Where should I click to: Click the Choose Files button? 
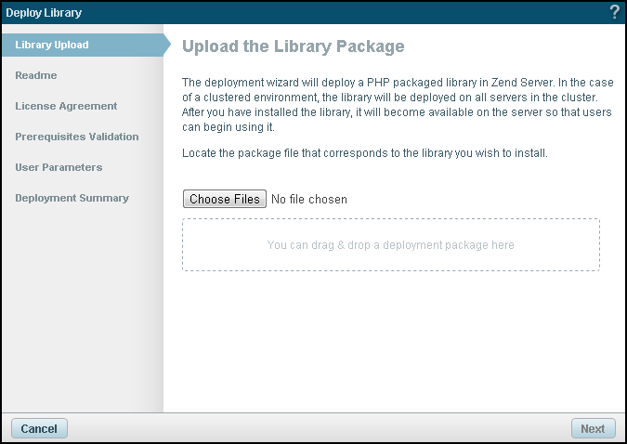click(x=226, y=199)
